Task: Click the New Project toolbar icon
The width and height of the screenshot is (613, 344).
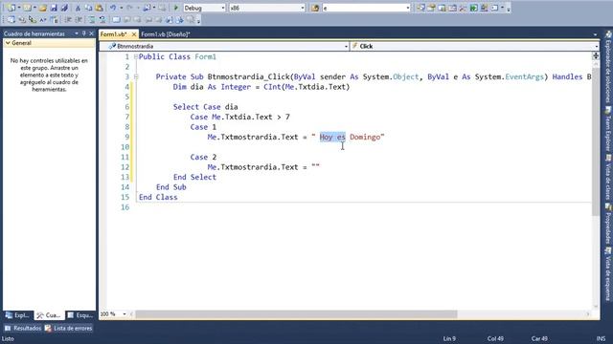Action: [x=11, y=8]
